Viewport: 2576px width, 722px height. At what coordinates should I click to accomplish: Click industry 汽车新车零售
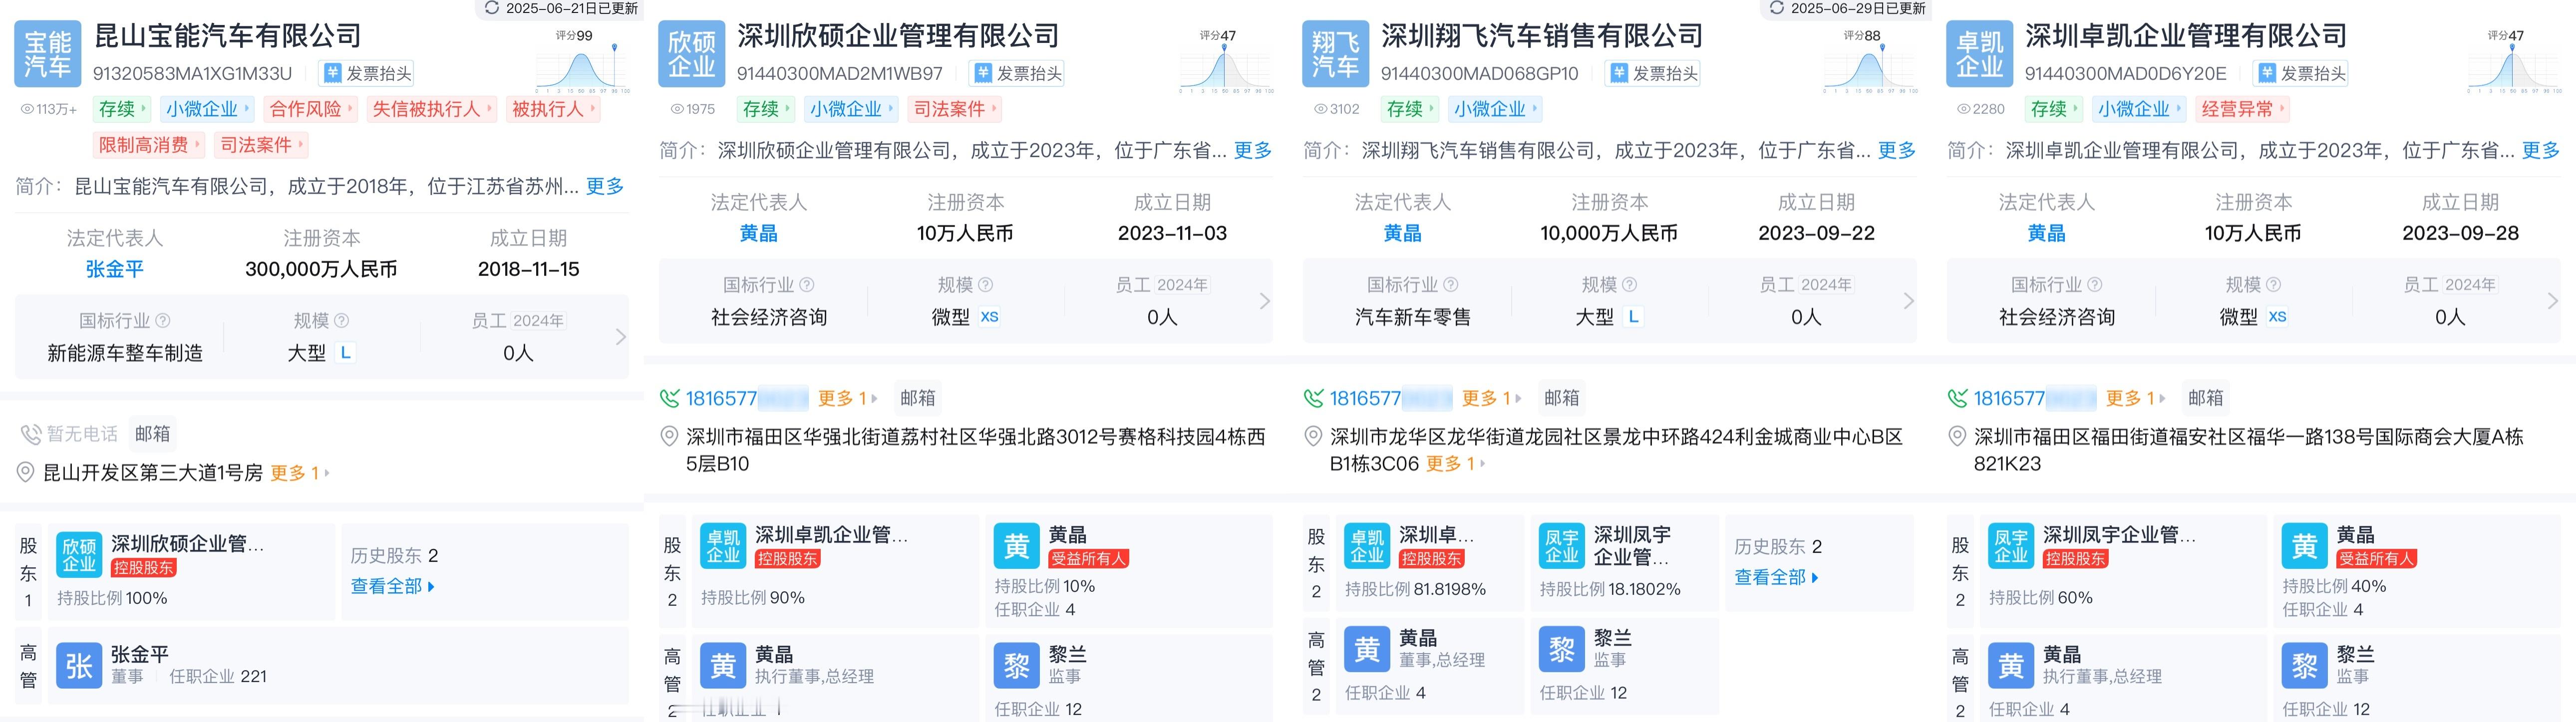(x=1413, y=317)
